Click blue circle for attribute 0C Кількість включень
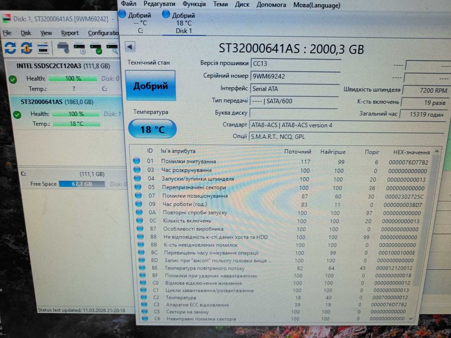The width and height of the screenshot is (451, 338). click(140, 221)
